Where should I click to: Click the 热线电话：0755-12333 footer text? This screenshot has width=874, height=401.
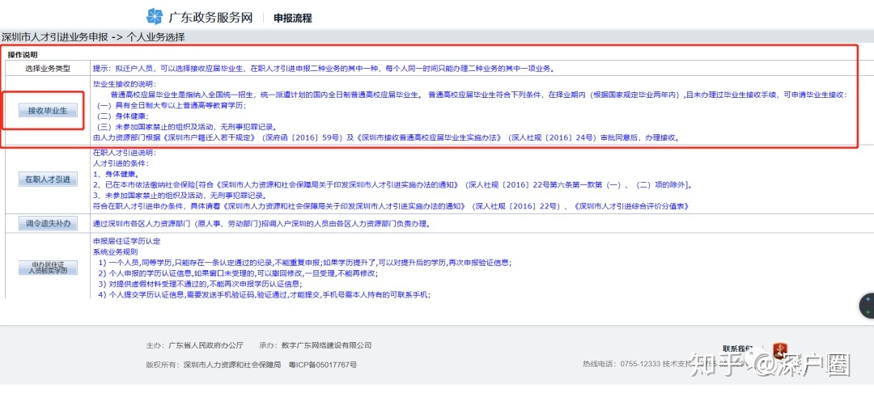click(622, 365)
